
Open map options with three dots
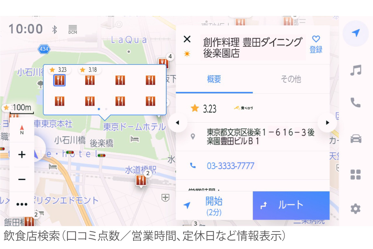point(22,204)
